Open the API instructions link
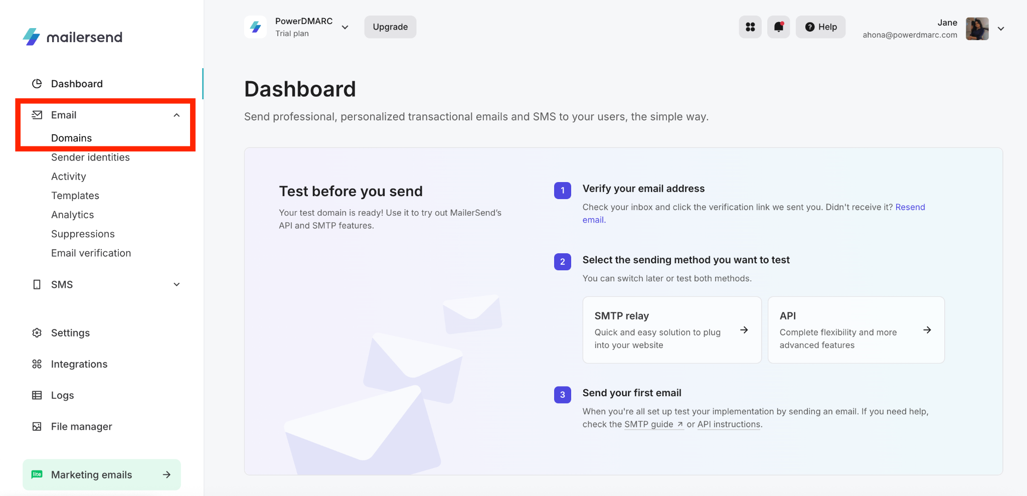The image size is (1027, 496). point(729,424)
